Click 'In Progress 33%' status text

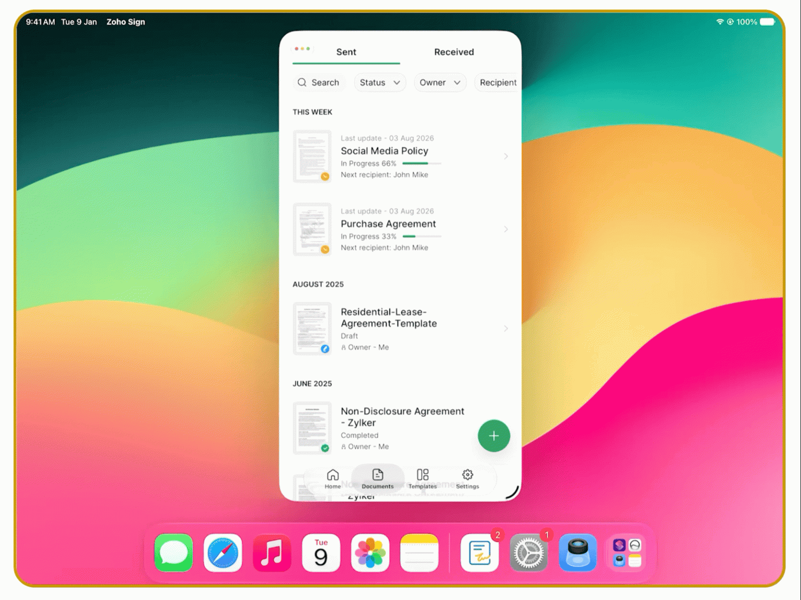click(x=368, y=236)
